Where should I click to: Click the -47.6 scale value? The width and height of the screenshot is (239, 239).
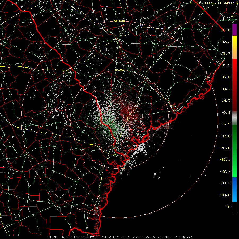tap(225, 148)
